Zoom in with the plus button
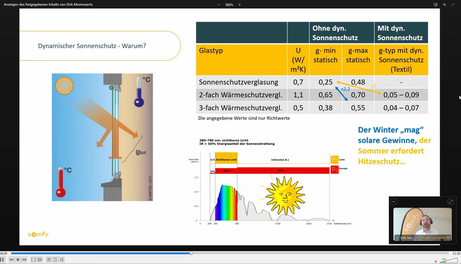Screen dimensions: 461x264 pyautogui.click(x=239, y=4)
